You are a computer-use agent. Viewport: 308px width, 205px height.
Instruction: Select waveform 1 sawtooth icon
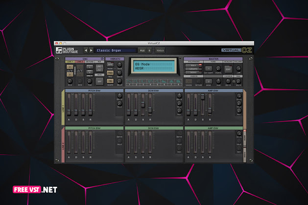(x=129, y=82)
